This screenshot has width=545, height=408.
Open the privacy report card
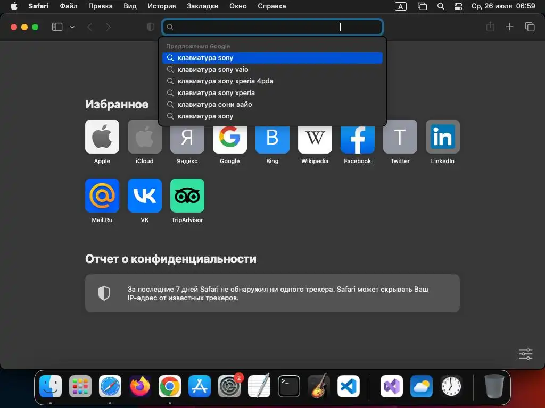[272, 293]
